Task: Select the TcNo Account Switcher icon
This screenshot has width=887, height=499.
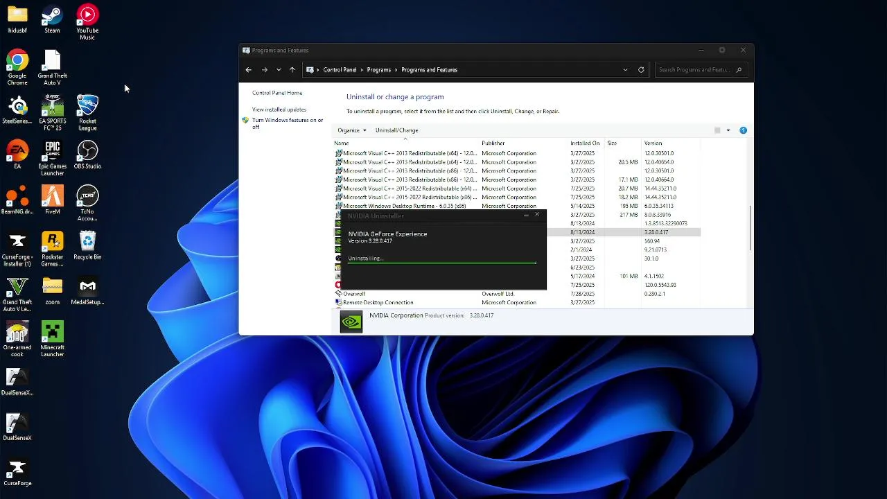Action: click(87, 204)
